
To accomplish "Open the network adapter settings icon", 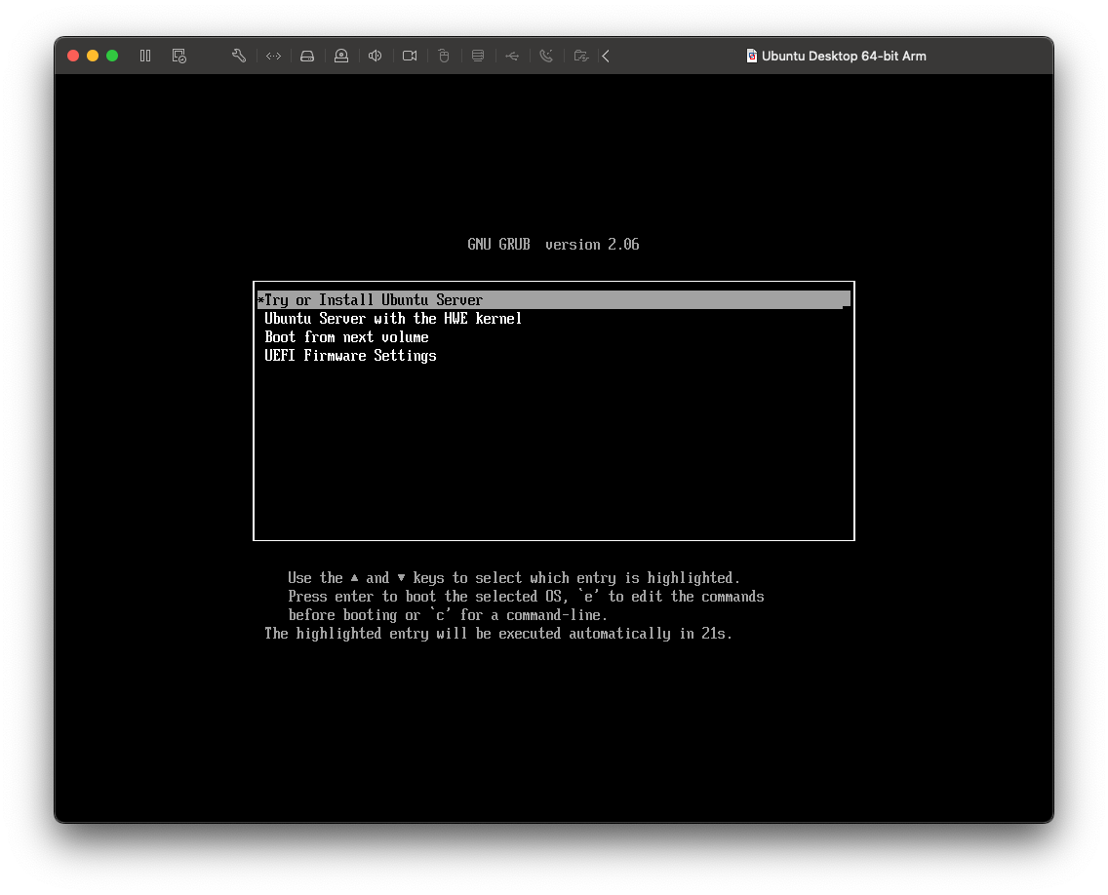I will [x=273, y=56].
